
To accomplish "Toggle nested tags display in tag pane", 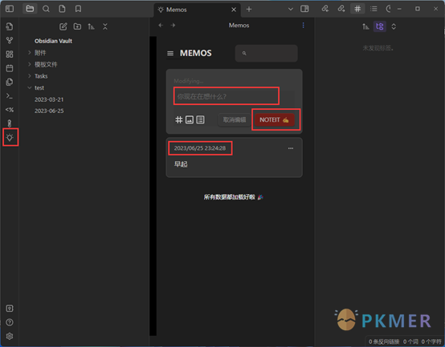I will [380, 26].
